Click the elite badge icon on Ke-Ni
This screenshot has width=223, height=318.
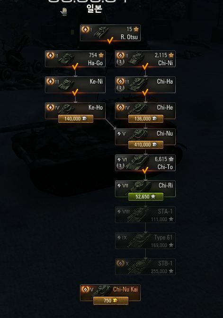[50, 81]
